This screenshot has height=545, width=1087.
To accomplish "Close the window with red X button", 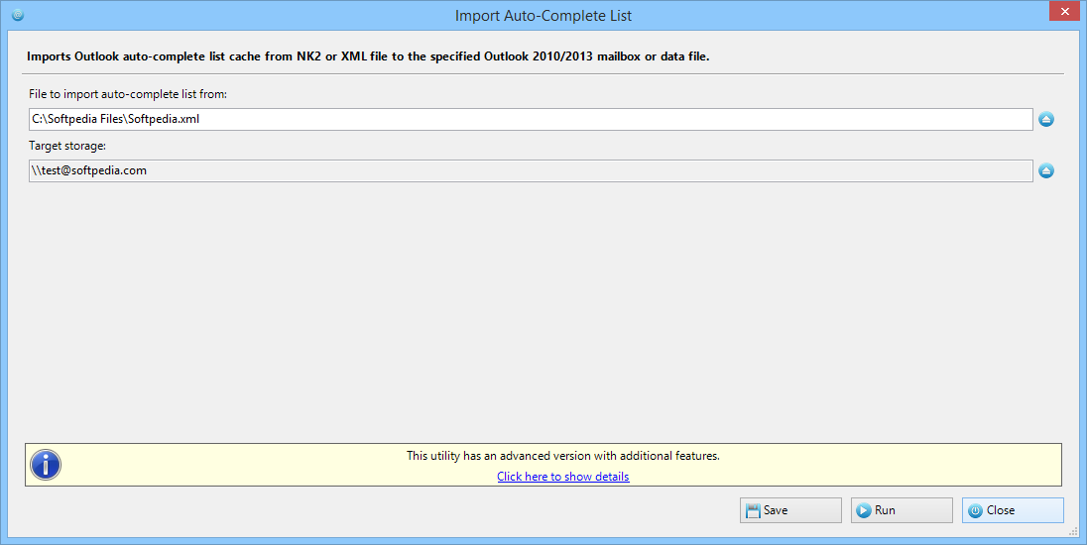I will coord(1065,12).
